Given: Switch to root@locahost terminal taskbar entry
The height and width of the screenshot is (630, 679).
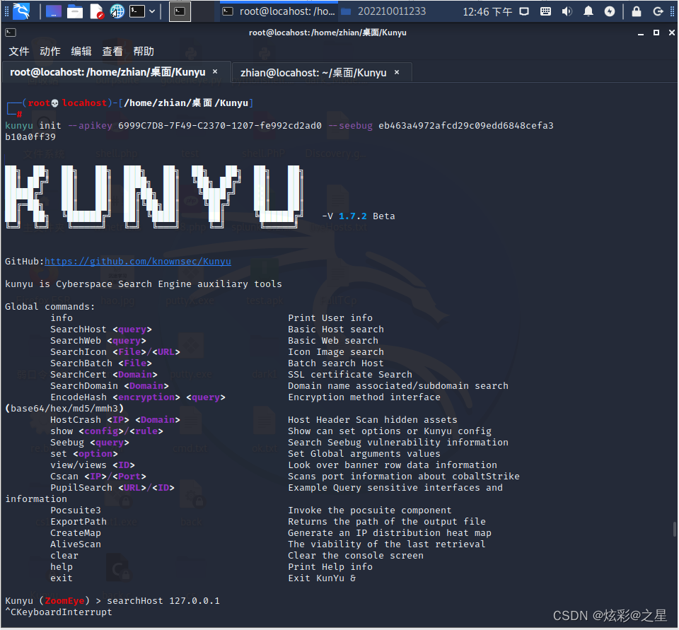Looking at the screenshot, I should 279,11.
